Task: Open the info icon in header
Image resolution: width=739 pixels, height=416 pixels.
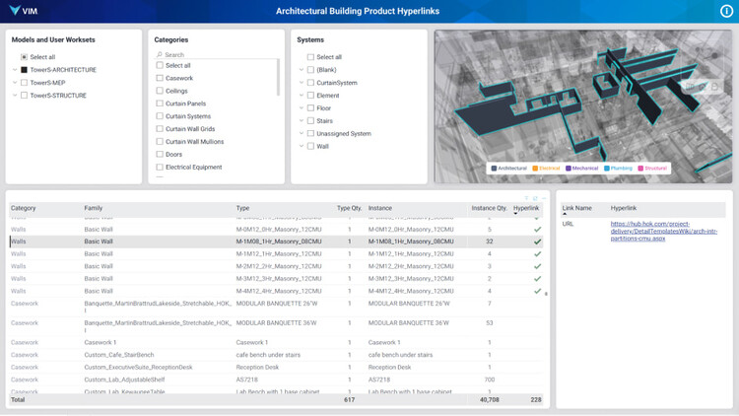Action: click(726, 11)
